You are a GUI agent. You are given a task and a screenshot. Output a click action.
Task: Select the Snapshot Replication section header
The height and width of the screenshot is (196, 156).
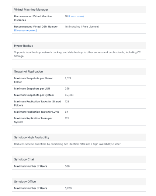[x=79, y=72]
